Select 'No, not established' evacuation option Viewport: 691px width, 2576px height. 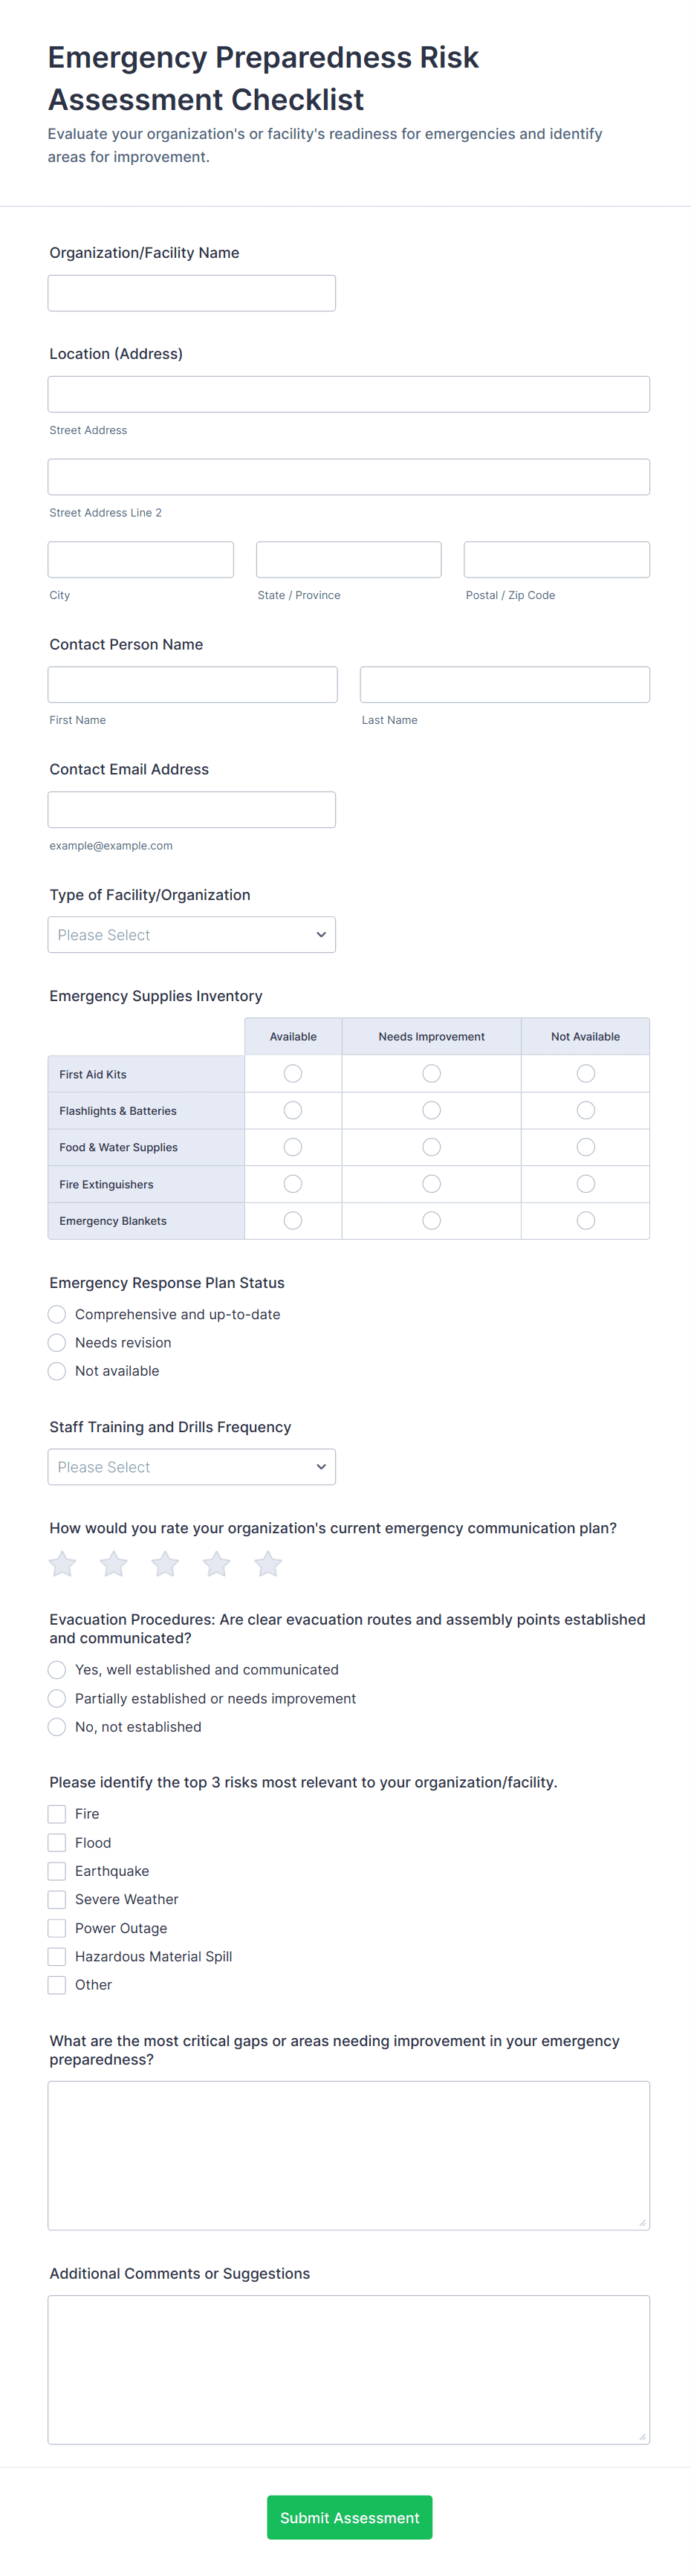(57, 1727)
